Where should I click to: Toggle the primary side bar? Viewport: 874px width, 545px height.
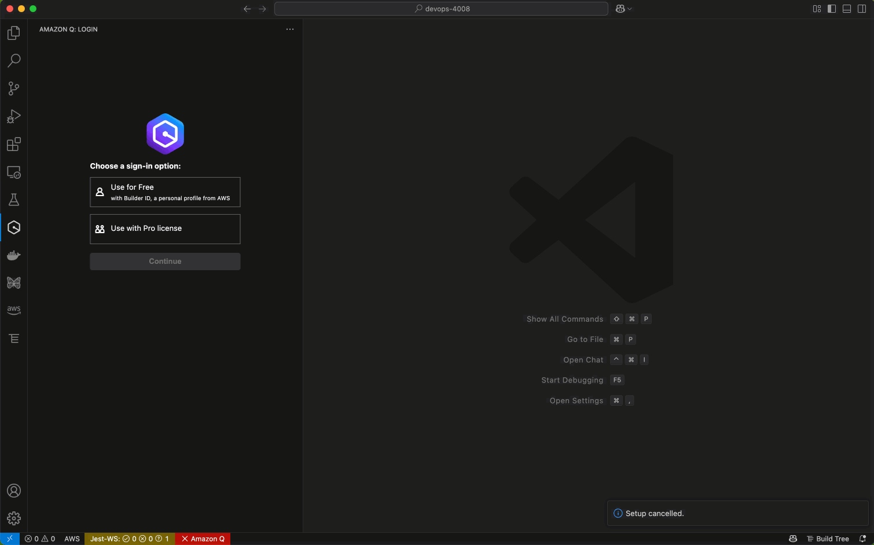coord(832,9)
